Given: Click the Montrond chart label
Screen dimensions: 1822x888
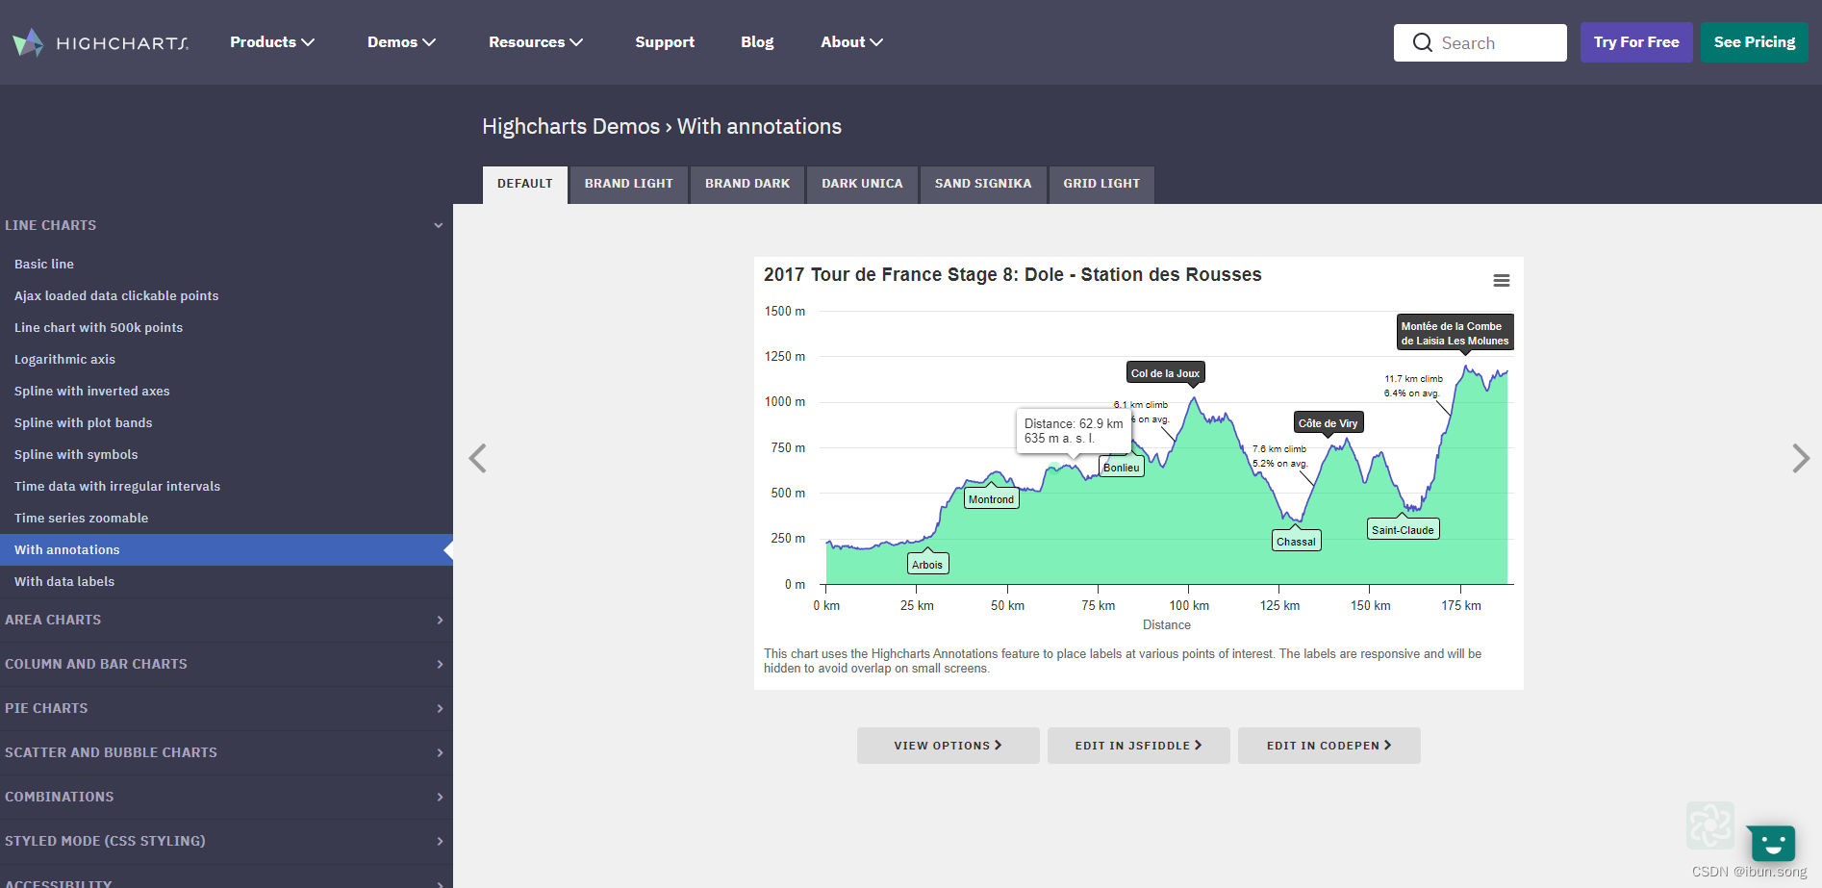Looking at the screenshot, I should click(x=991, y=499).
